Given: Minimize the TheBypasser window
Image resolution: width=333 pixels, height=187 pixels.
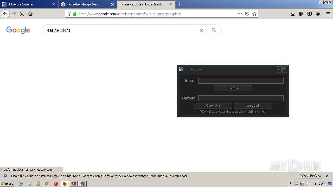Looking at the screenshot, I should [278, 69].
